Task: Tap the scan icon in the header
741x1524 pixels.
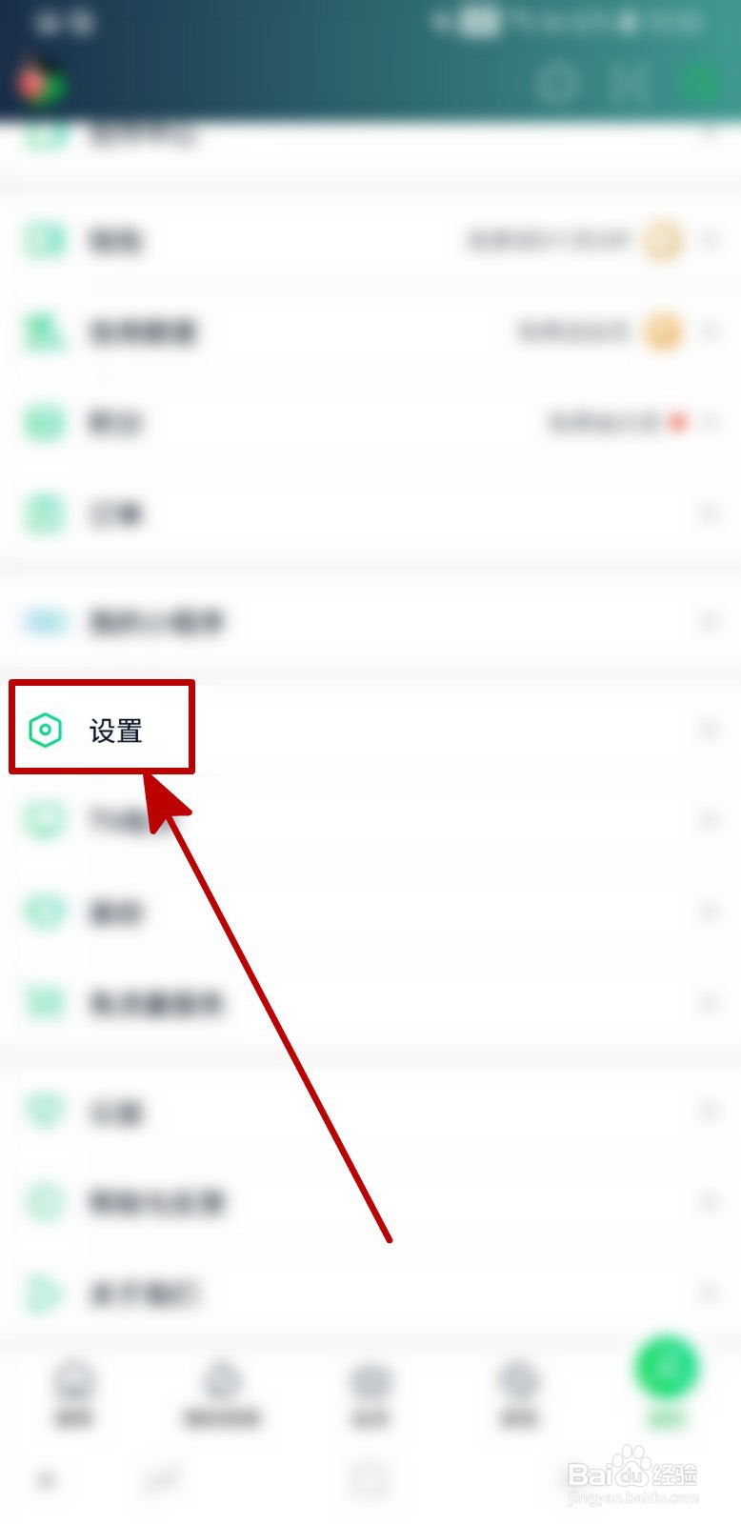Action: click(629, 84)
